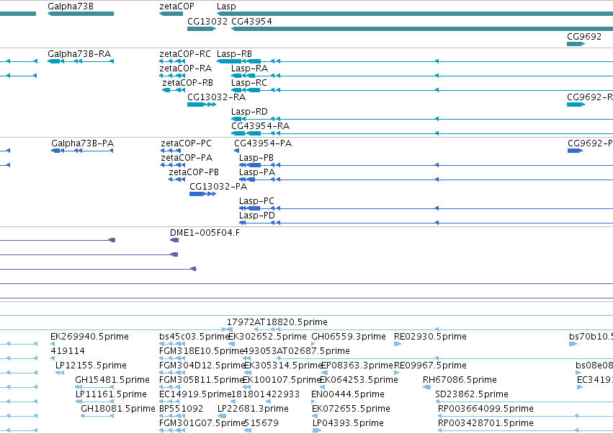Screen dimensions: 613x434
Task: Select the LP04393.5prime EST label
Action: (349, 423)
